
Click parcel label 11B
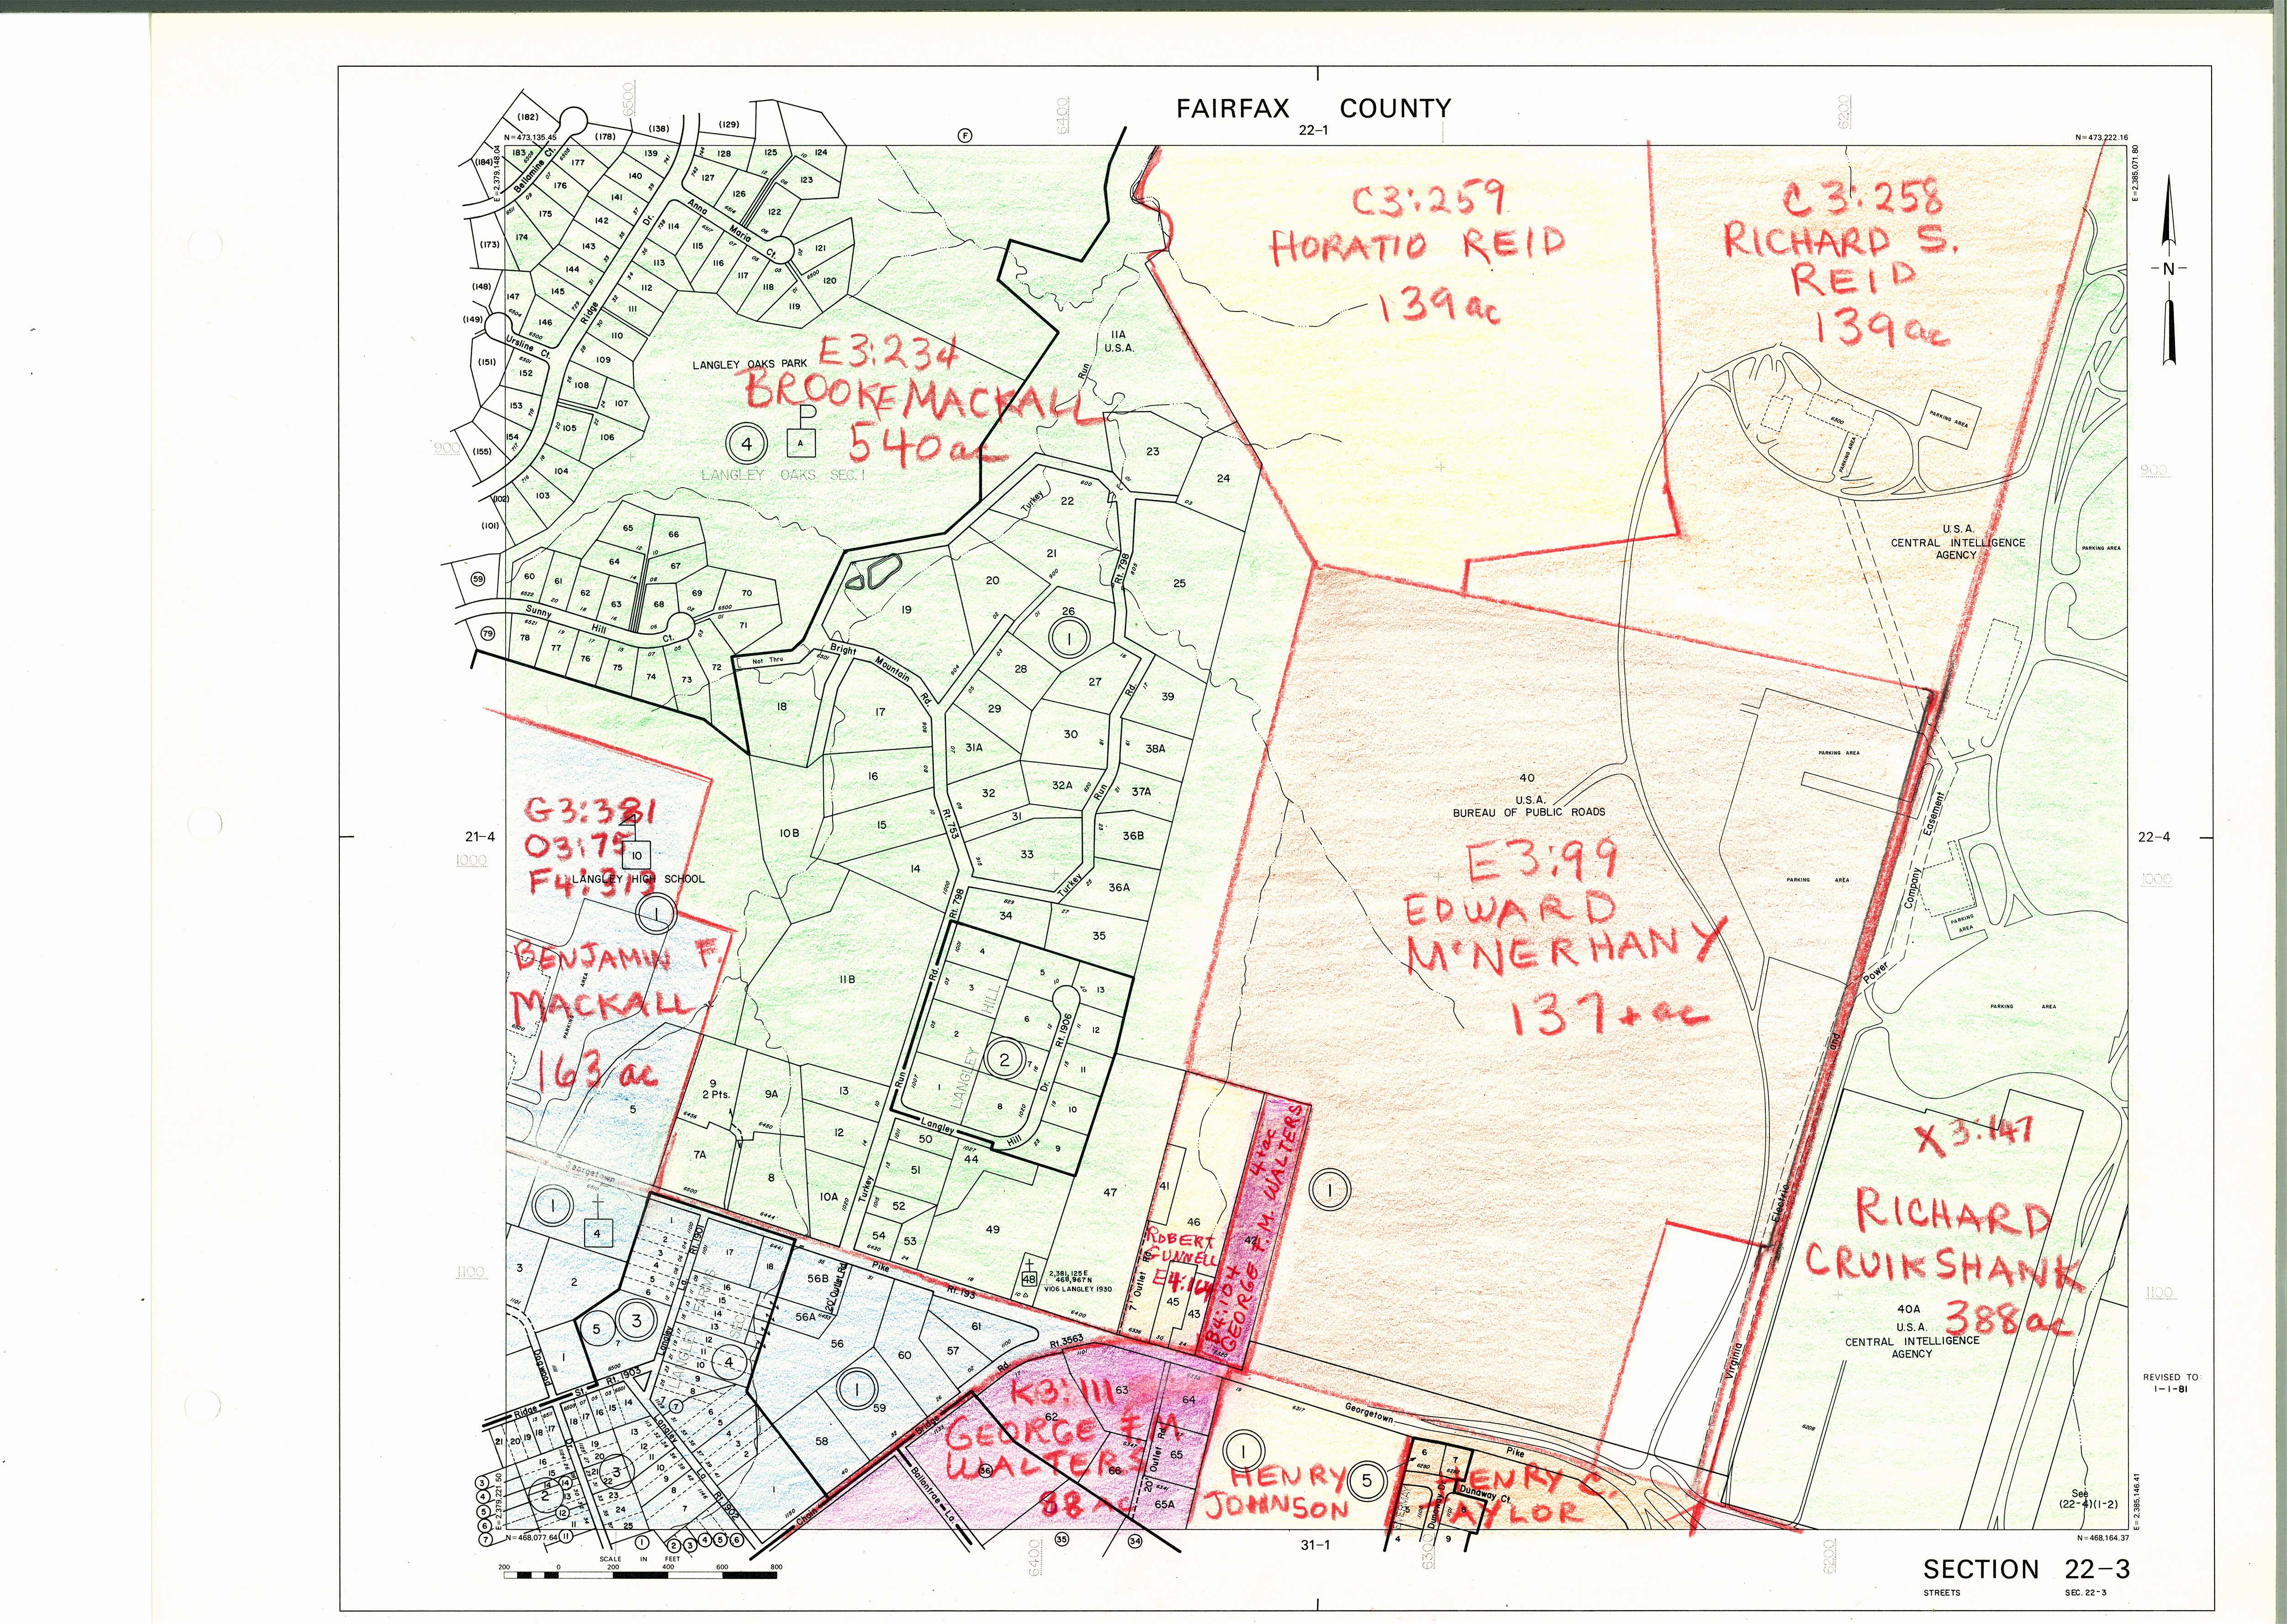coord(848,979)
